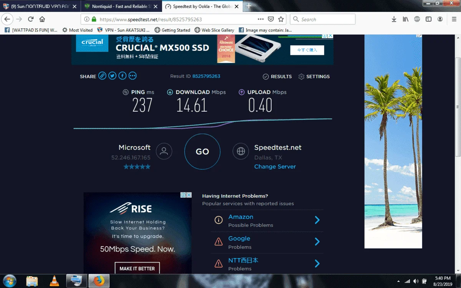
Task: Expand Amazon Possible Problems chevron
Action: [317, 220]
